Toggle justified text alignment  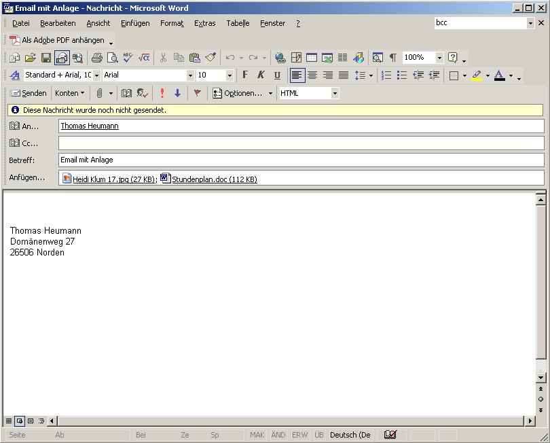344,75
